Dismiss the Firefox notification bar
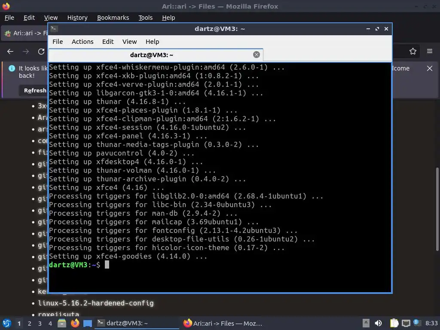The image size is (440, 330). click(x=429, y=68)
